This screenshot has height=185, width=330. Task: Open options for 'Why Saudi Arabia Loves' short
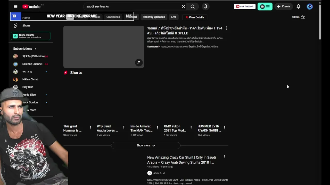point(124,128)
